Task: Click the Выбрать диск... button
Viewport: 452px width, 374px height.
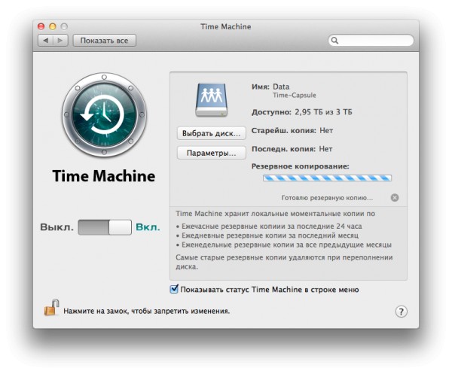Action: [211, 133]
